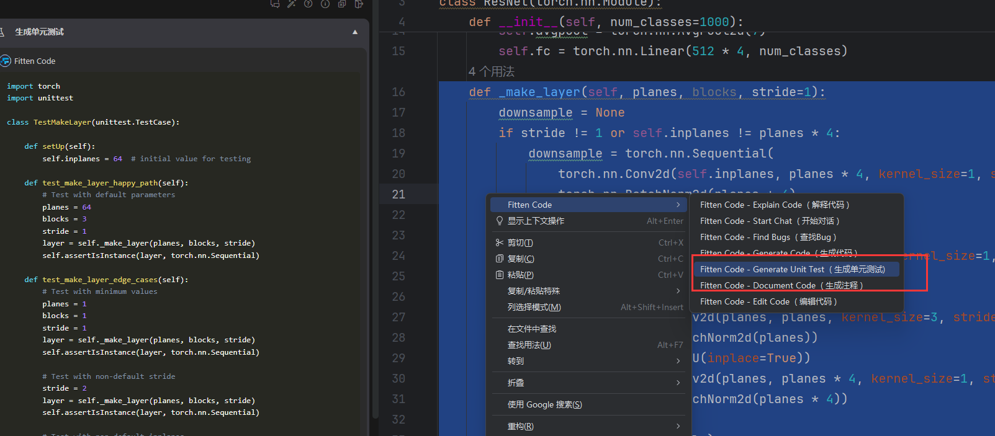The image size is (995, 436).
Task: Click 'def test_make_layer_edge_cases(self):' line
Action: coord(106,280)
